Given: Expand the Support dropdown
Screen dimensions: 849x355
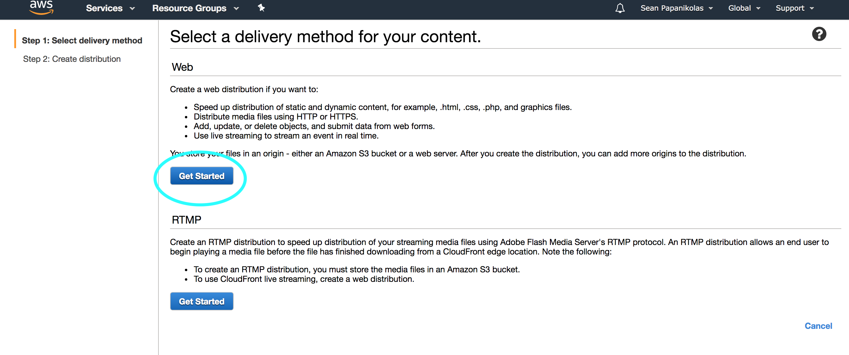Looking at the screenshot, I should [795, 8].
